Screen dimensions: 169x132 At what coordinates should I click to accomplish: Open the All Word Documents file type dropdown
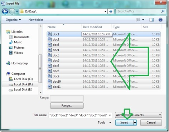(139, 115)
